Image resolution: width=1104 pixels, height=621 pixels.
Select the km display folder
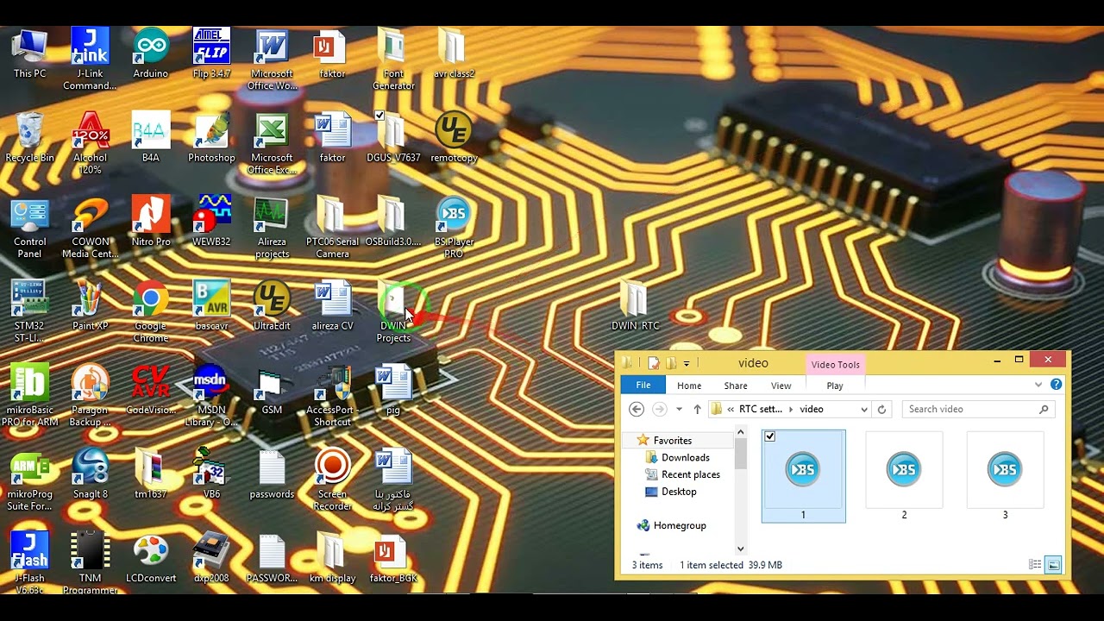pyautogui.click(x=332, y=559)
